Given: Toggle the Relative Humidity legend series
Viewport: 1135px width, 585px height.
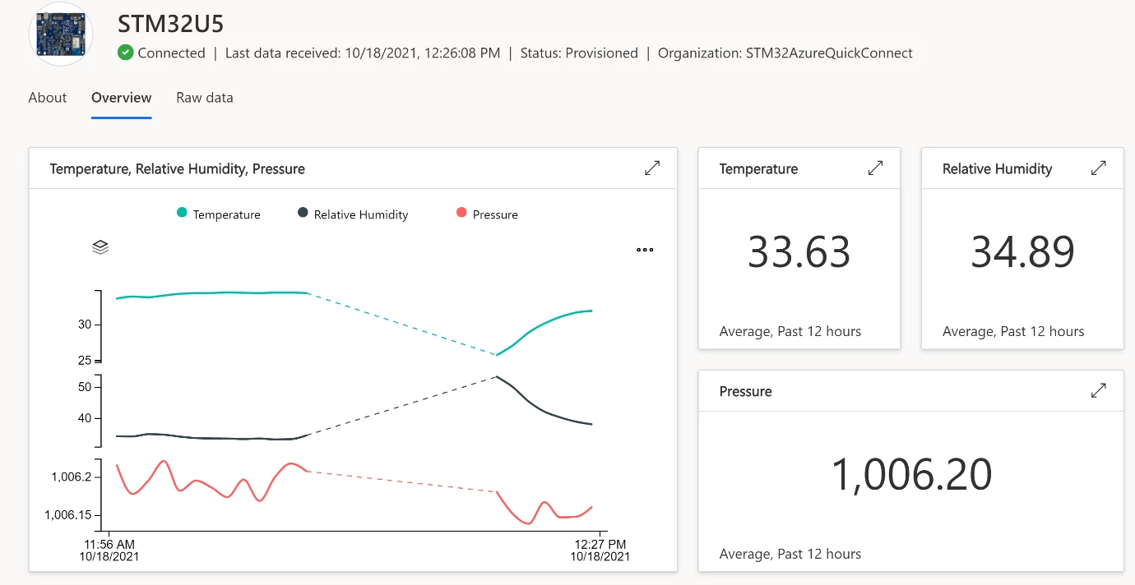Looking at the screenshot, I should pyautogui.click(x=353, y=214).
